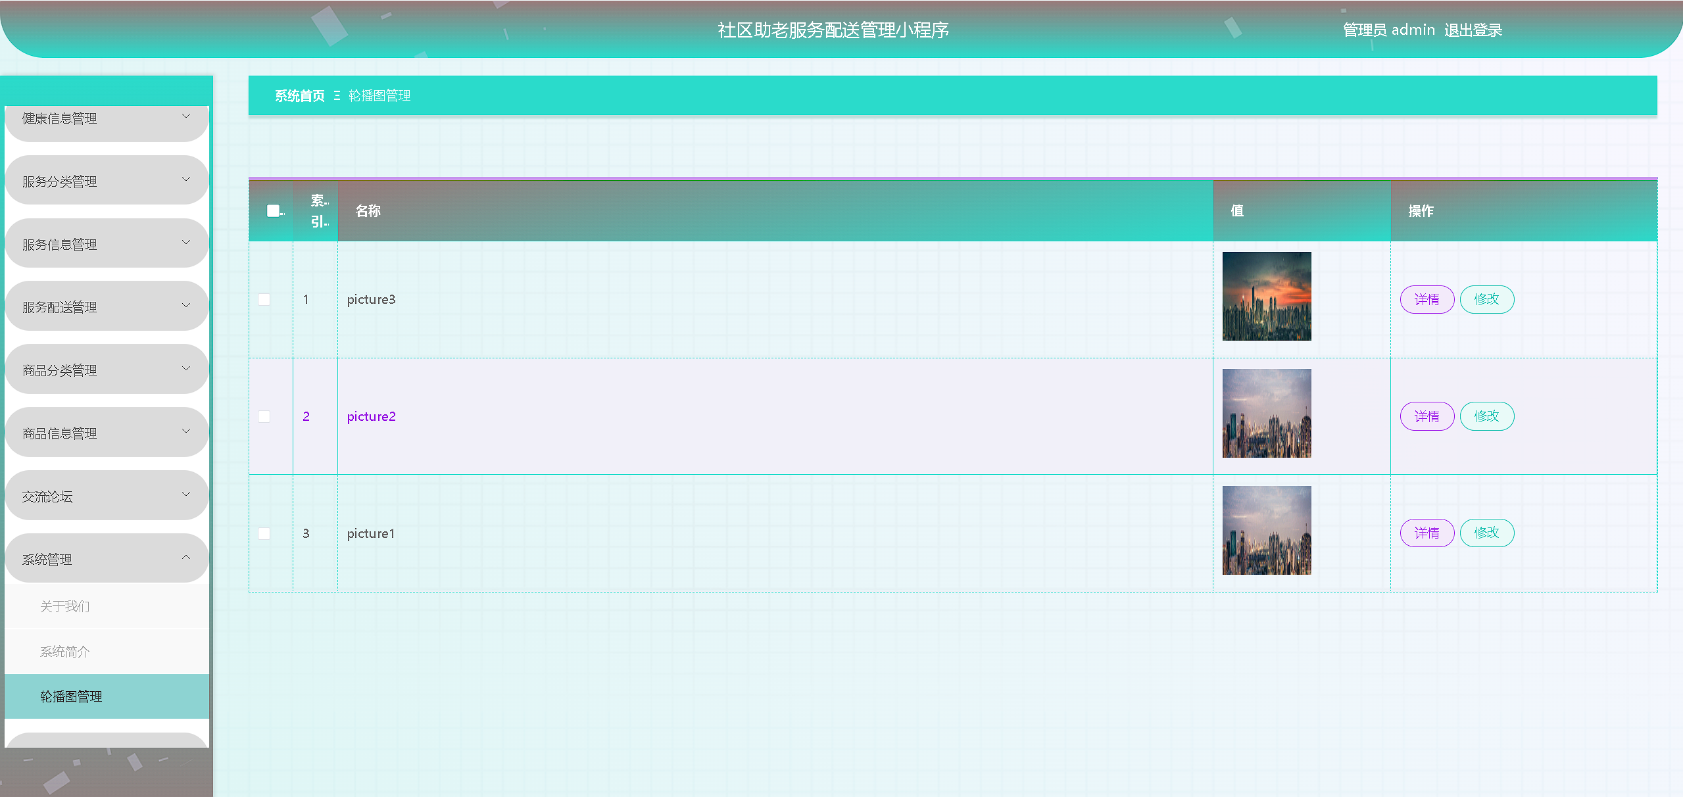Click 详情 button for picture3
This screenshot has height=797, width=1683.
[1427, 300]
